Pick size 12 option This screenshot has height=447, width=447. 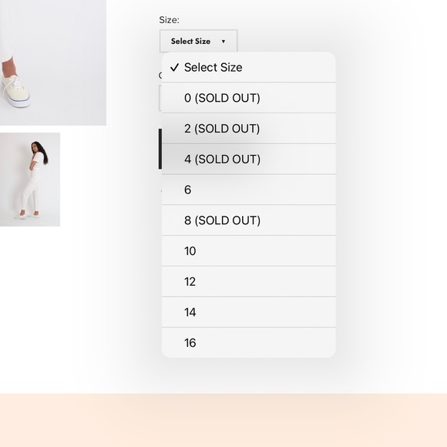[x=249, y=281]
